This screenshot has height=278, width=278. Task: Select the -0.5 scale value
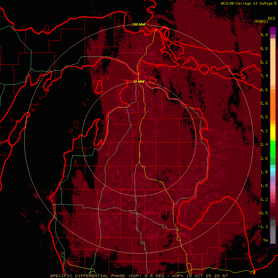click(x=263, y=213)
